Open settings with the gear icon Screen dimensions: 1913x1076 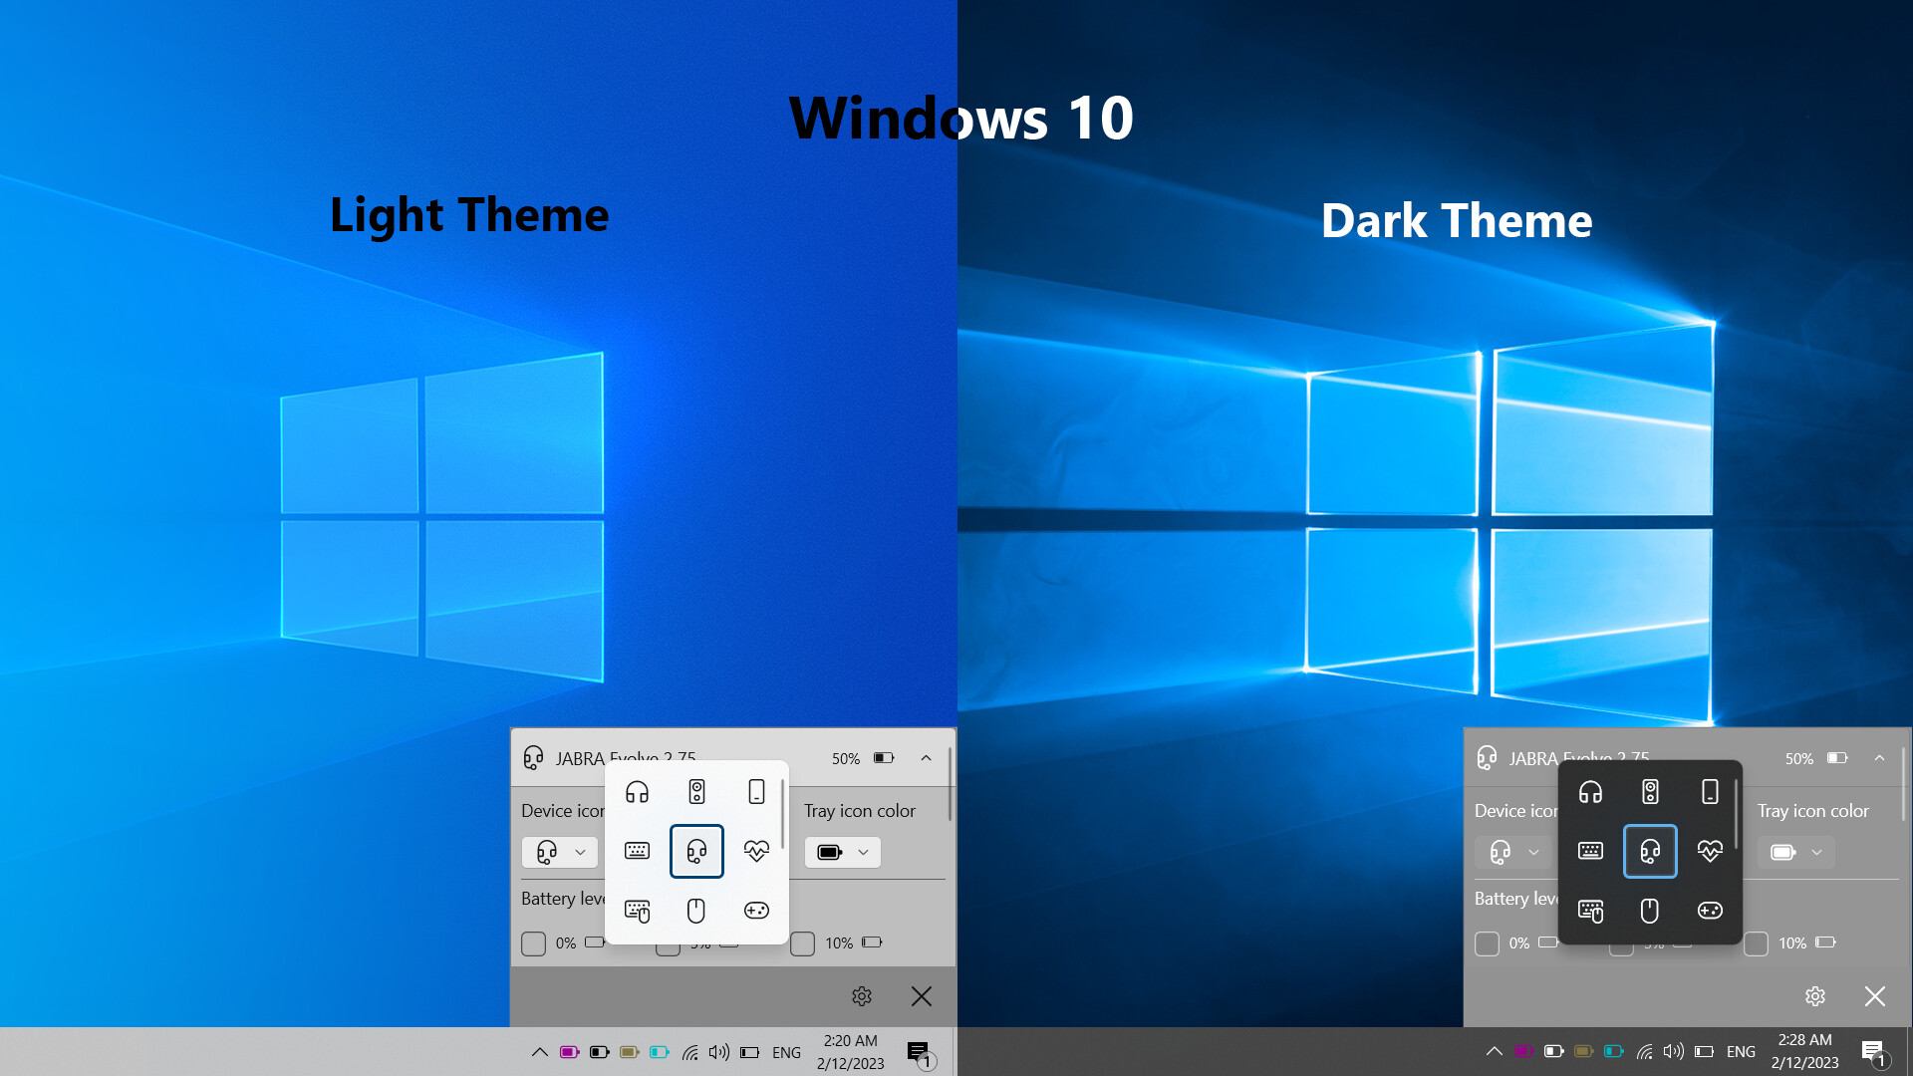point(861,996)
